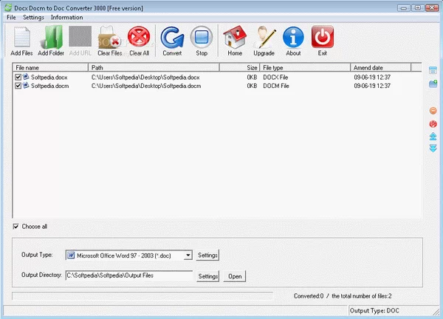Open the File menu
Viewport: 443px width, 319px height.
[x=11, y=18]
